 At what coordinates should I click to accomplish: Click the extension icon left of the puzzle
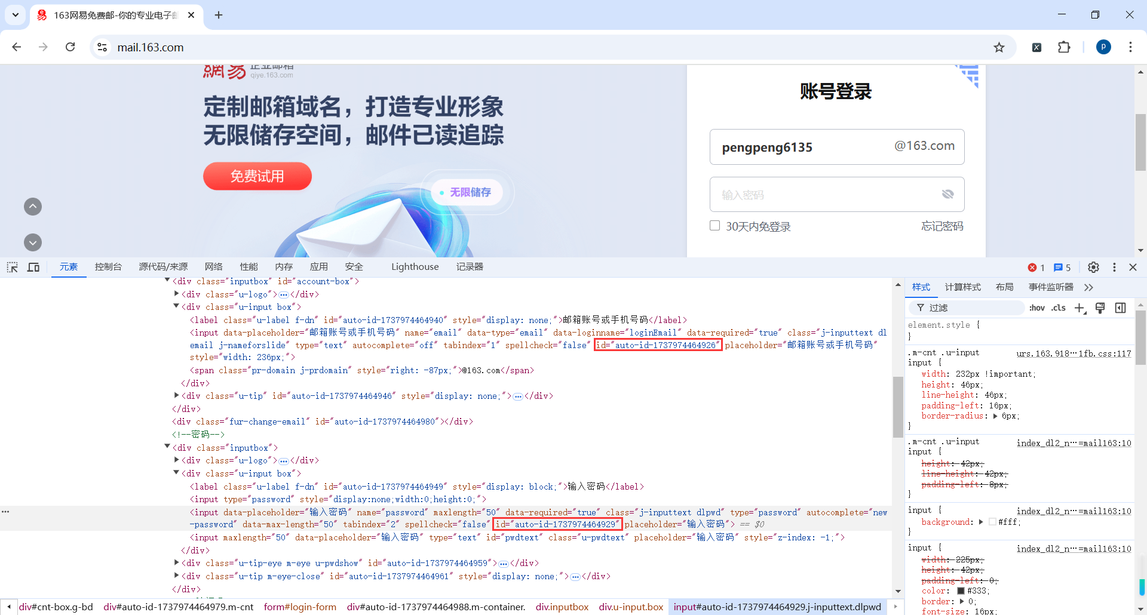[1037, 47]
